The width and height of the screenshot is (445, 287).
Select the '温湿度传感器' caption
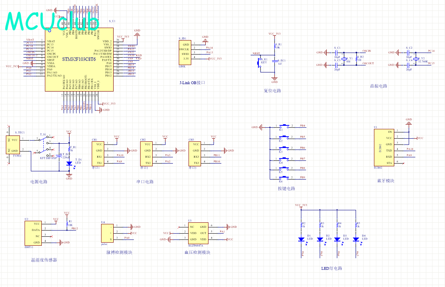point(44,259)
